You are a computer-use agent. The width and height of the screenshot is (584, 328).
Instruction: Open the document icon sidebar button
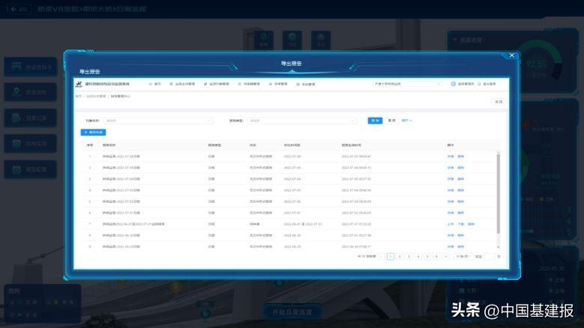click(x=31, y=118)
